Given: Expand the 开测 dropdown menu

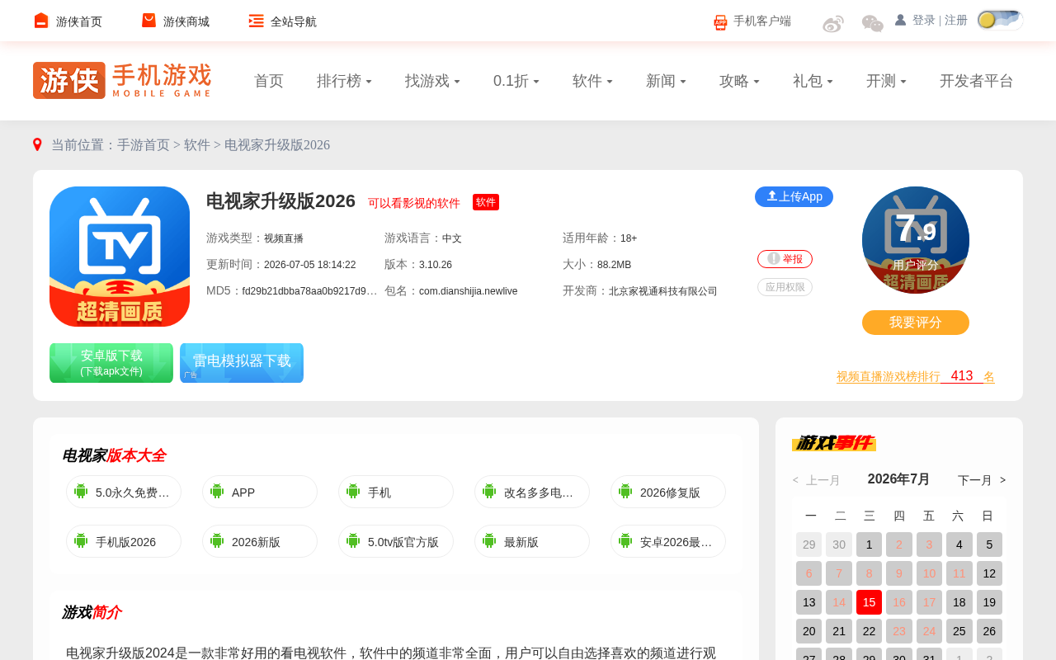Looking at the screenshot, I should (x=886, y=81).
